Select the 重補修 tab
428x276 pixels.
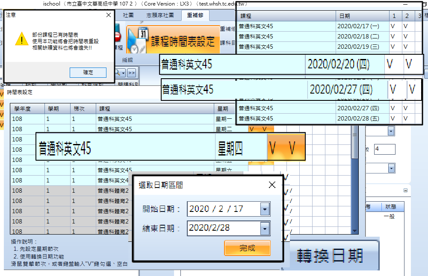pyautogui.click(x=195, y=15)
